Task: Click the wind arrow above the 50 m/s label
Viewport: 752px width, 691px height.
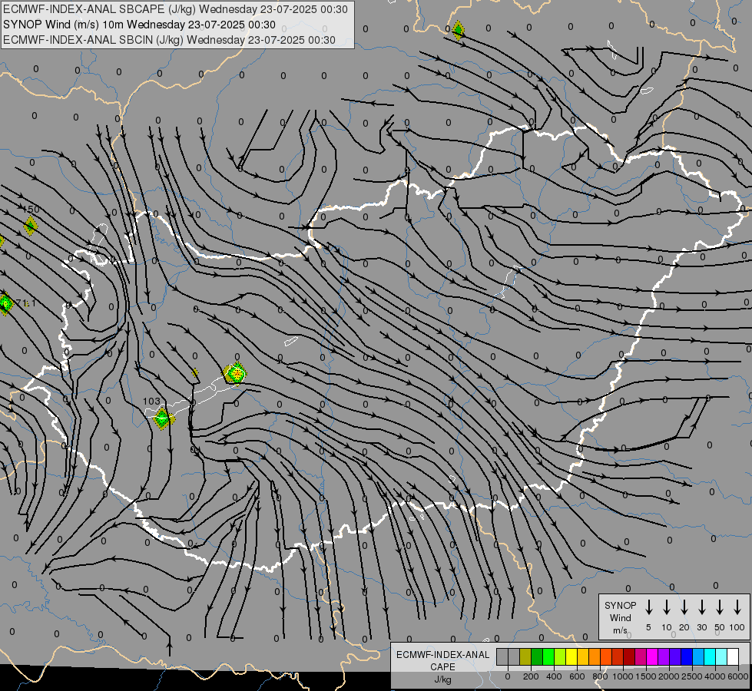Action: pos(720,607)
